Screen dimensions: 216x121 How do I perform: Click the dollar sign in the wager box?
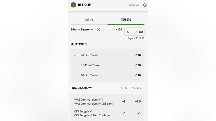point(128,32)
